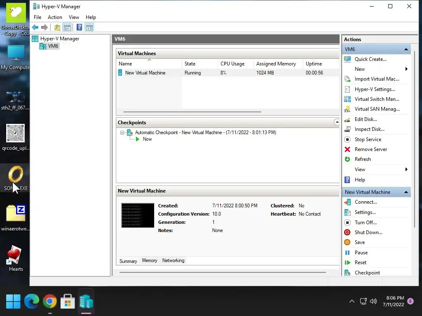The width and height of the screenshot is (422, 316).
Task: Click the Virtual Machines horizontal scrollbar
Action: tap(192, 112)
